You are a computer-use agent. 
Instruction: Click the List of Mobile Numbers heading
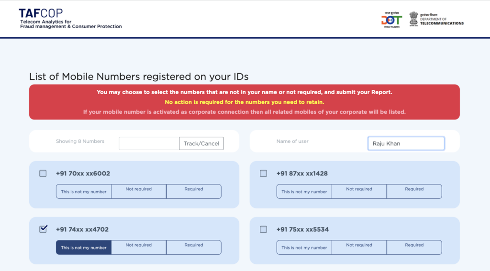139,76
